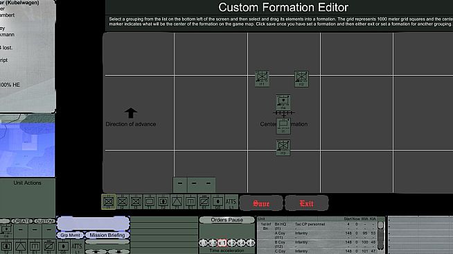Select unit I14 on the formation grid
Image resolution: width=453 pixels, height=254 pixels.
(283, 102)
